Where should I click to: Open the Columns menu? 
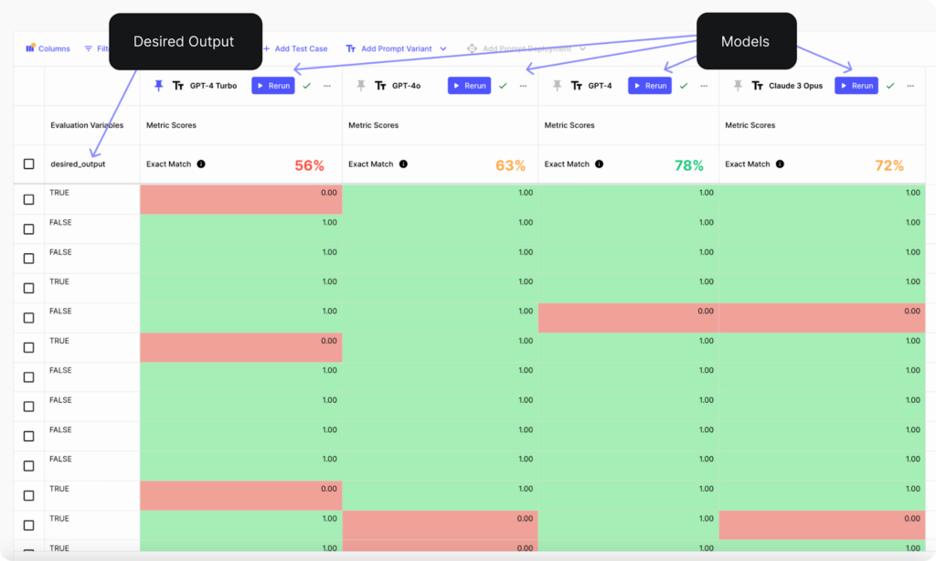[48, 49]
